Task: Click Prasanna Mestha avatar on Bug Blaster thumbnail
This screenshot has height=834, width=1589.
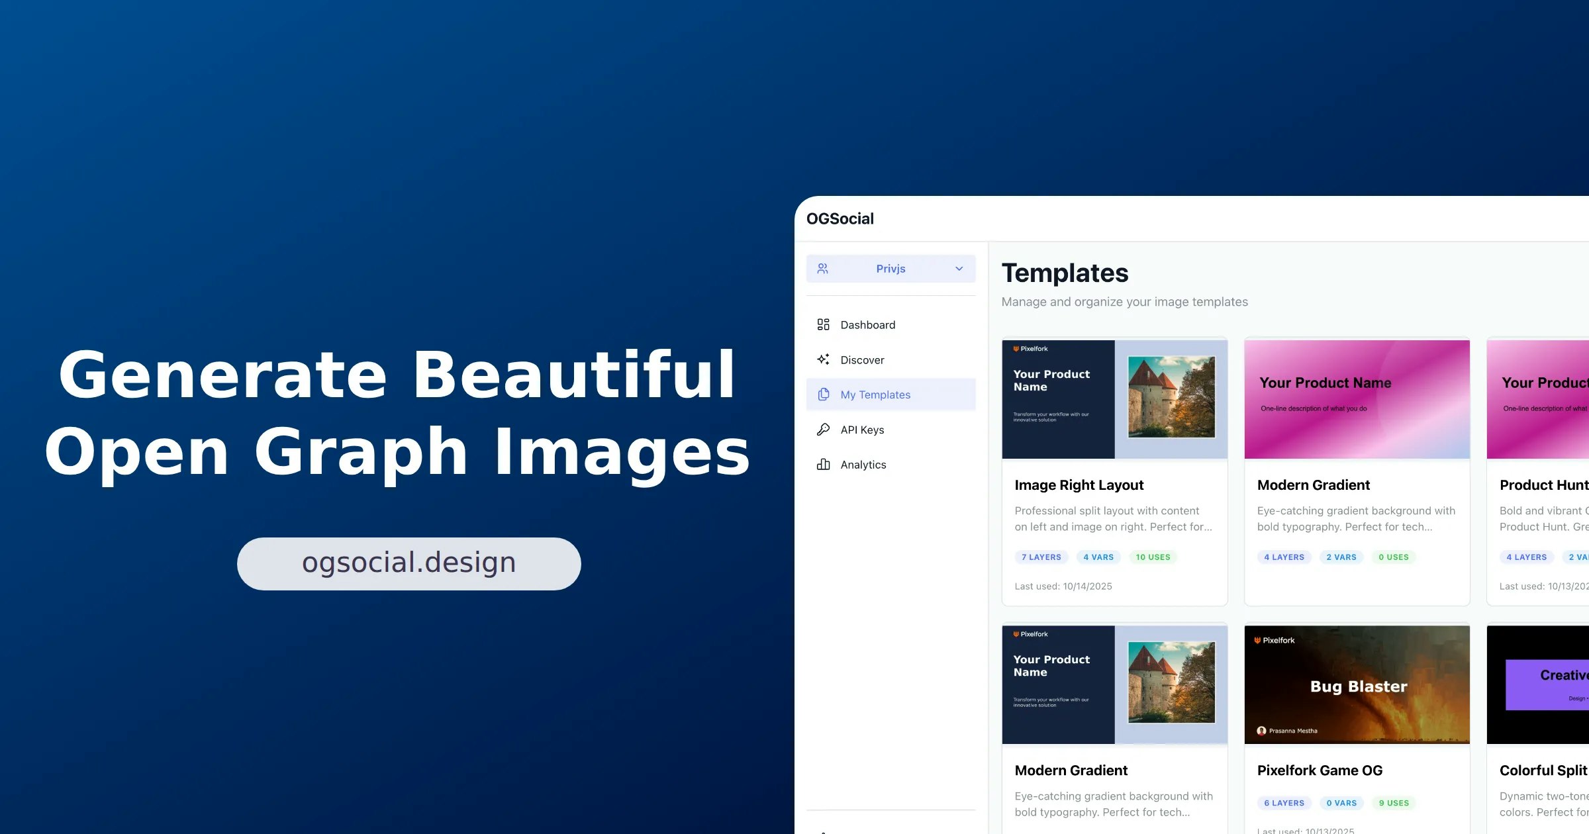Action: point(1261,731)
